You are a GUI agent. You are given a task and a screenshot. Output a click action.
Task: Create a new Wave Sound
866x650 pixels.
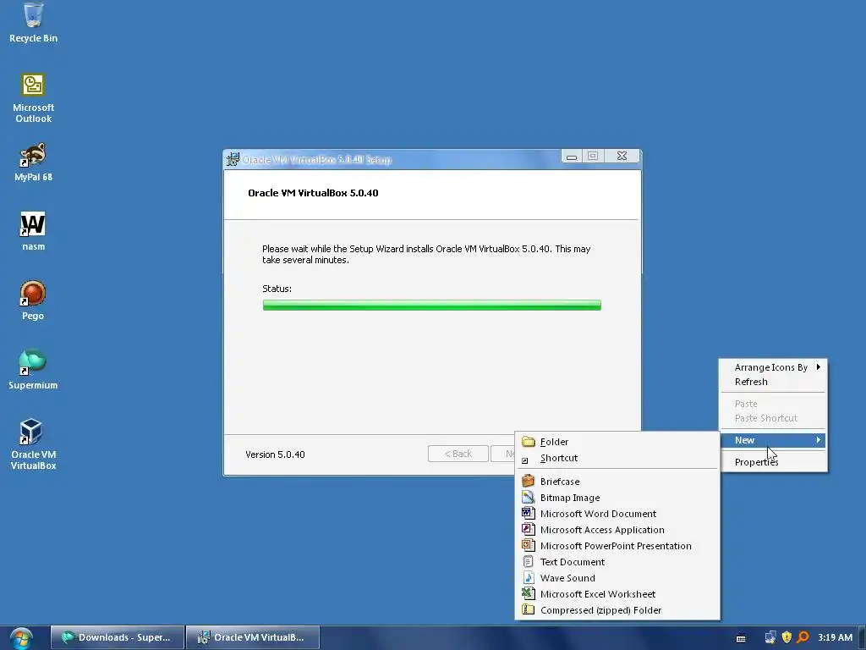click(x=617, y=577)
